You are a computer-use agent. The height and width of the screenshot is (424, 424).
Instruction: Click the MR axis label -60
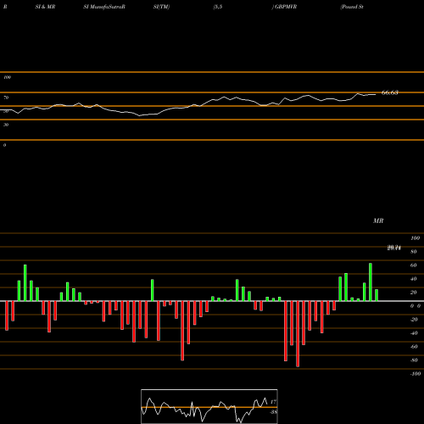pos(414,347)
